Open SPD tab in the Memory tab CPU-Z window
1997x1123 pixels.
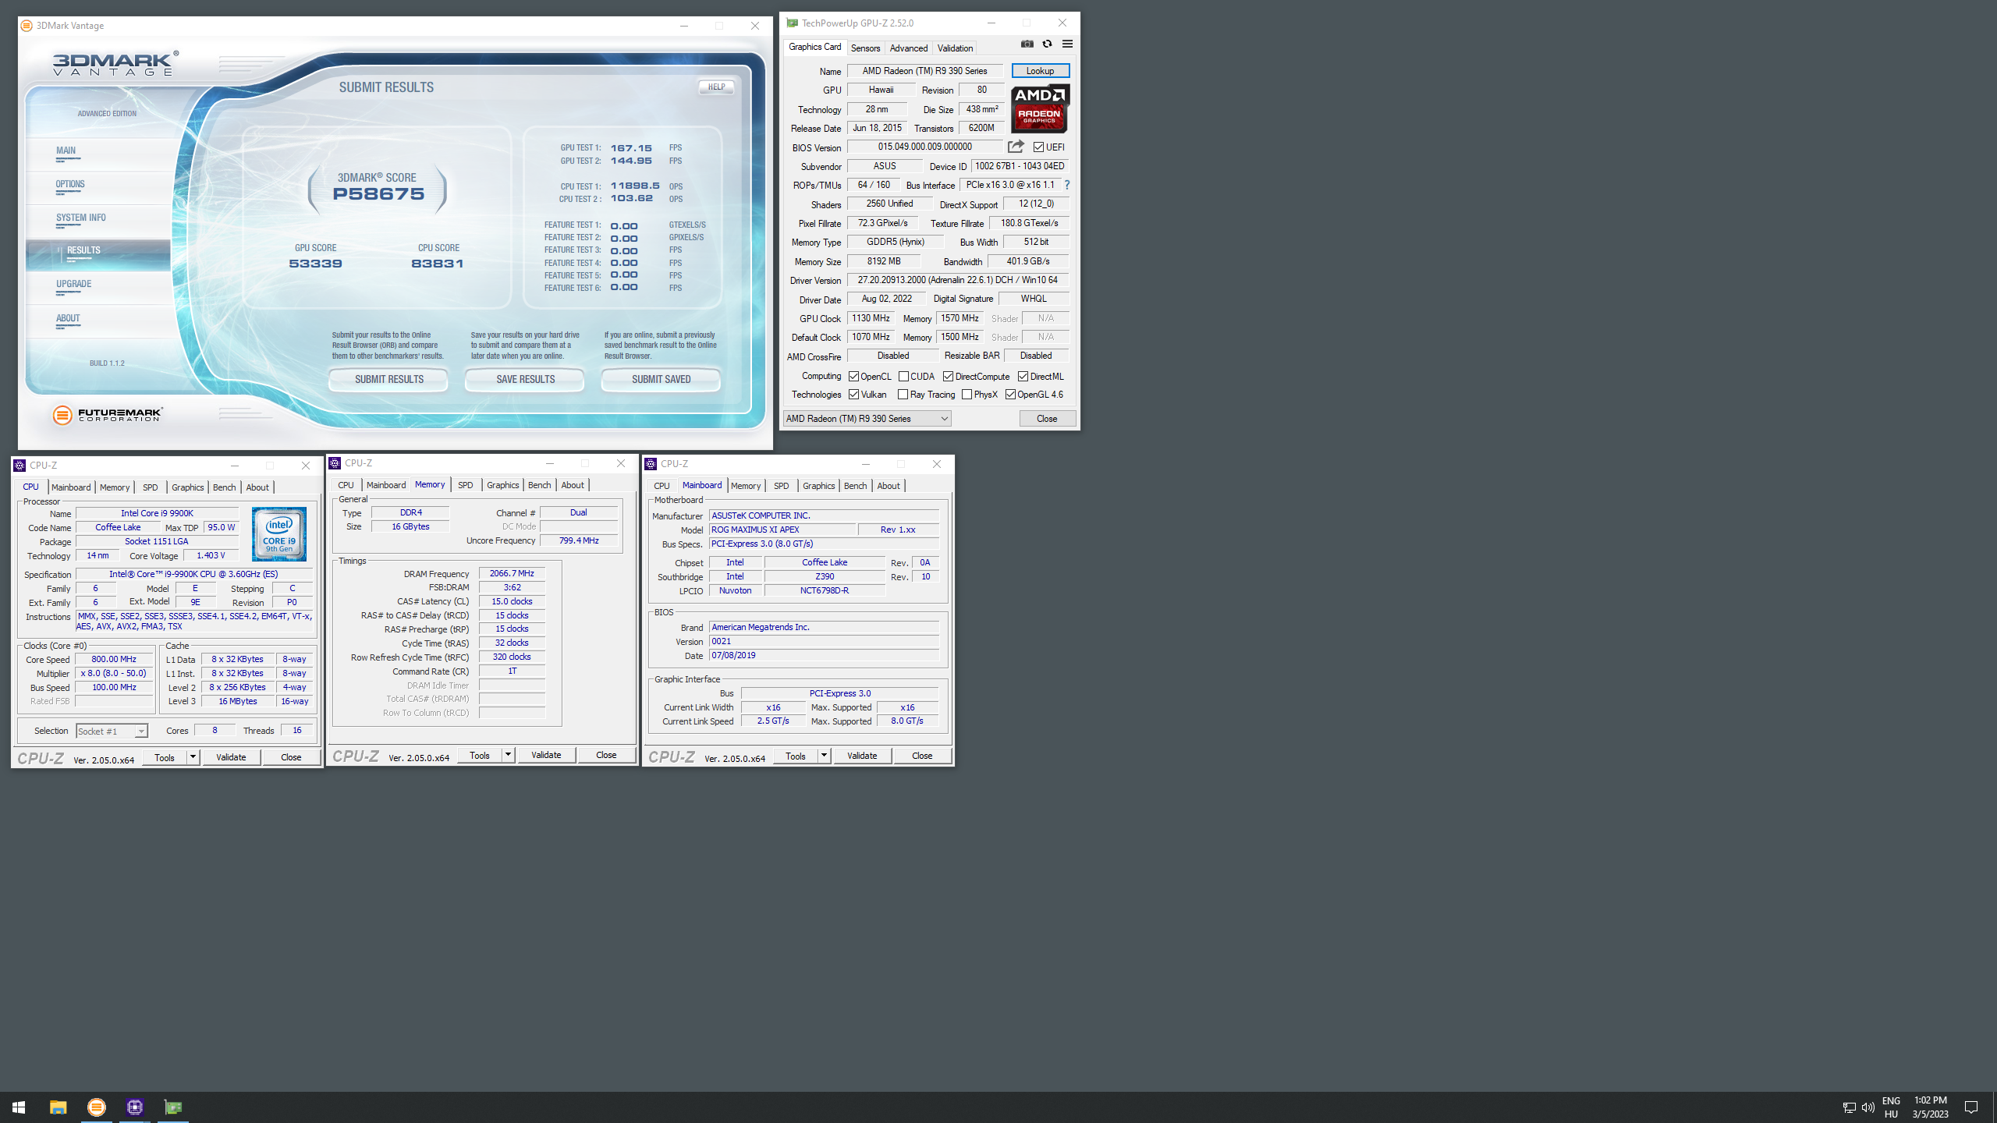coord(466,485)
